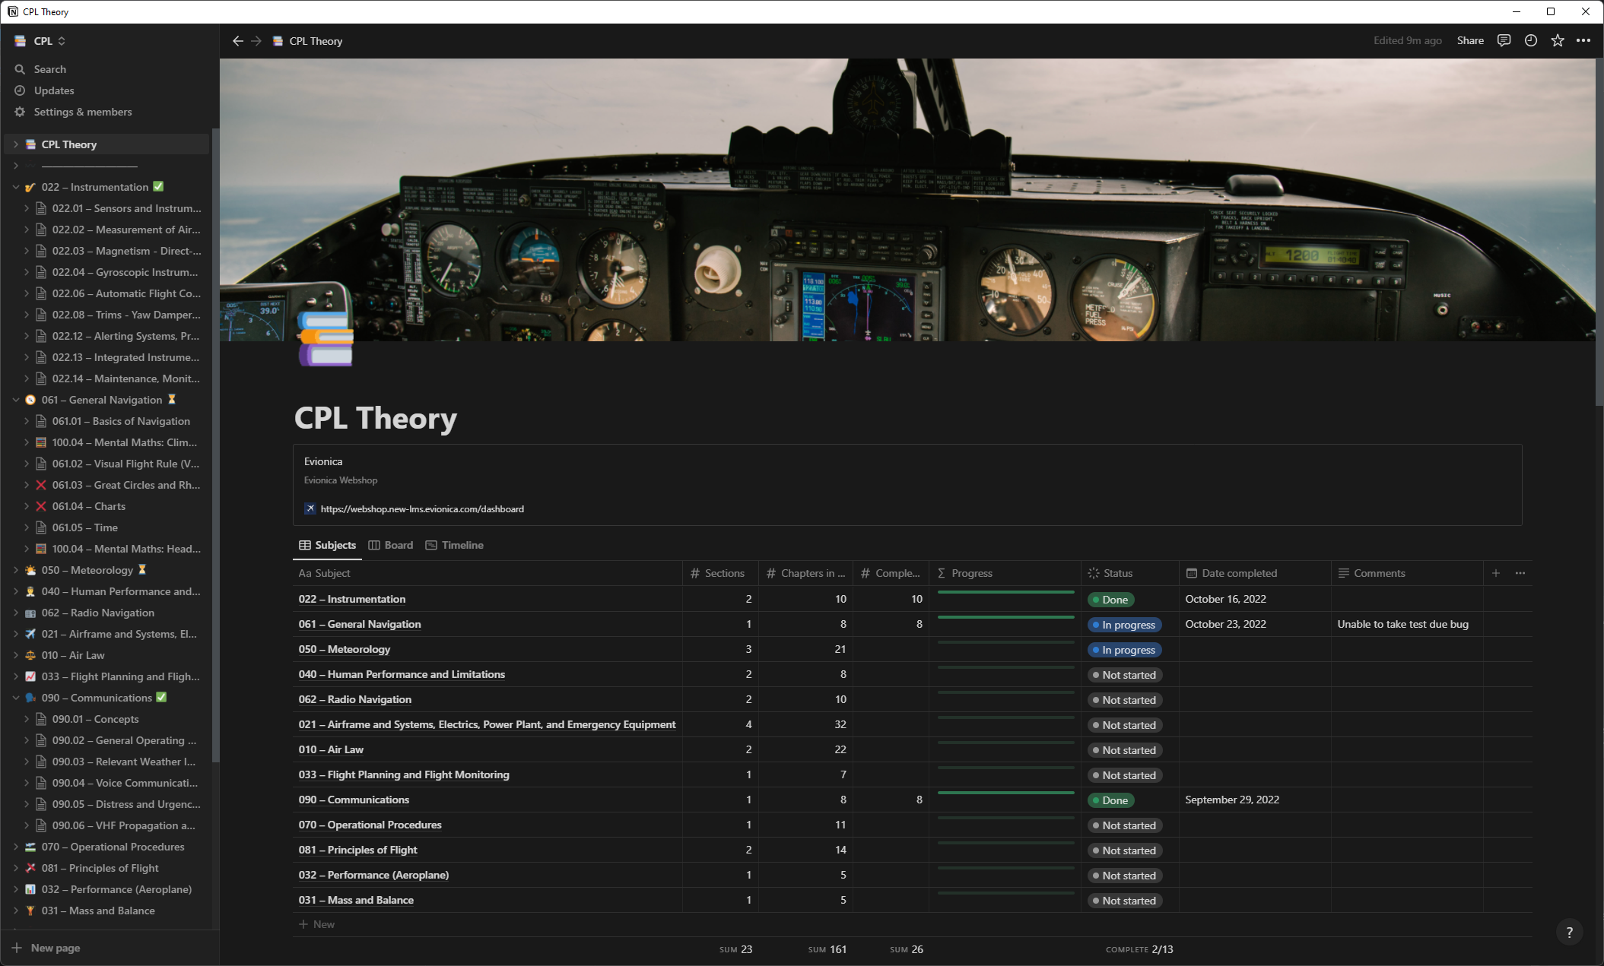This screenshot has height=966, width=1604.
Task: Switch to the Timeline view tab
Action: point(454,545)
